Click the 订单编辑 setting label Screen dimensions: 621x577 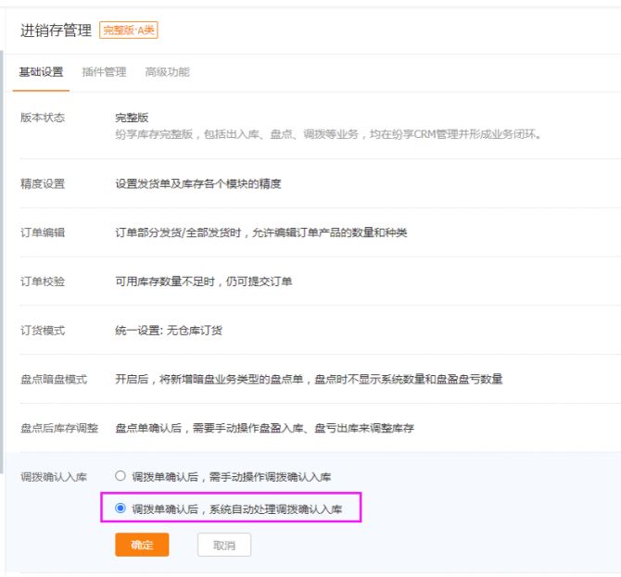tap(43, 232)
